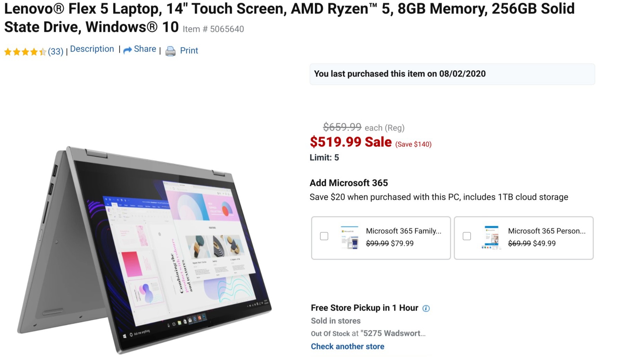637x357 pixels.
Task: Click the Microsoft 365 Family box art icon
Action: (350, 238)
